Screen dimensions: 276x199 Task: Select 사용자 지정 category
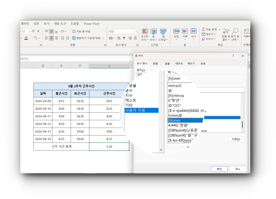(x=141, y=110)
